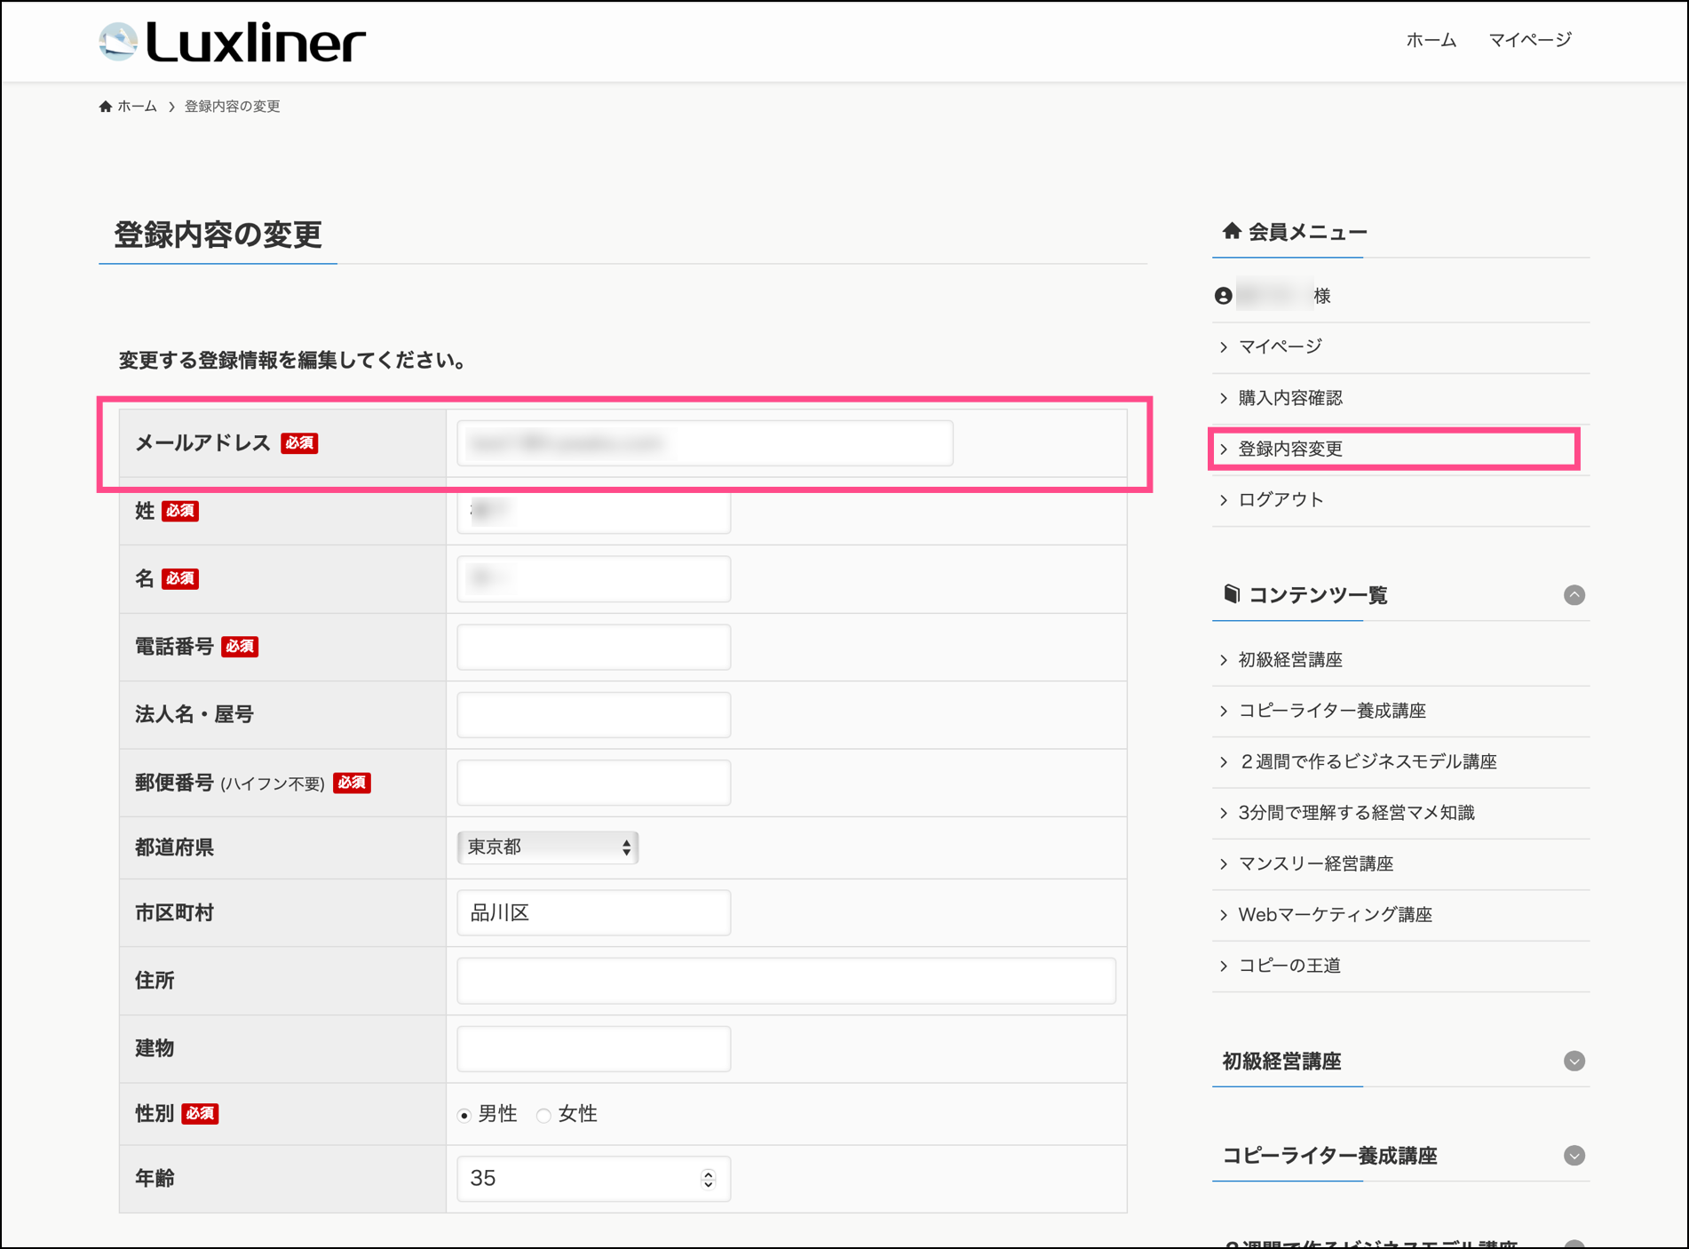Click the 登録内容変更 sidebar link

(x=1289, y=449)
